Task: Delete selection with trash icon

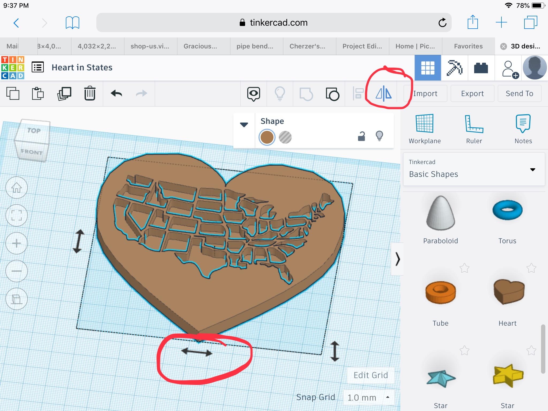Action: coord(90,93)
